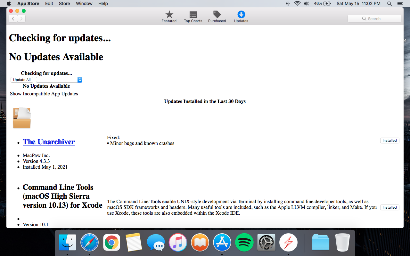
Task: Open the blue folder in the Dock
Action: click(x=320, y=242)
